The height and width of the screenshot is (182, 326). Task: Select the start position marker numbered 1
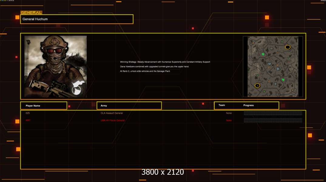257,86
